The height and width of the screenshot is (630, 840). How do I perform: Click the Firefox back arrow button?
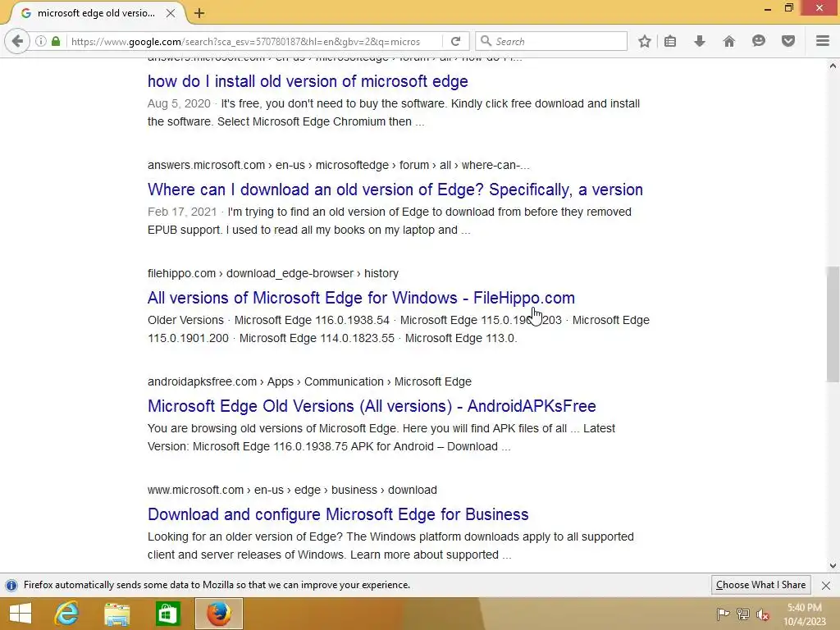[x=17, y=41]
